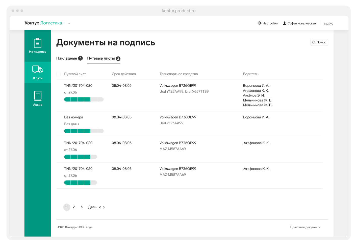
Task: Click the magnifier icon in Поиск button
Action: click(x=314, y=42)
